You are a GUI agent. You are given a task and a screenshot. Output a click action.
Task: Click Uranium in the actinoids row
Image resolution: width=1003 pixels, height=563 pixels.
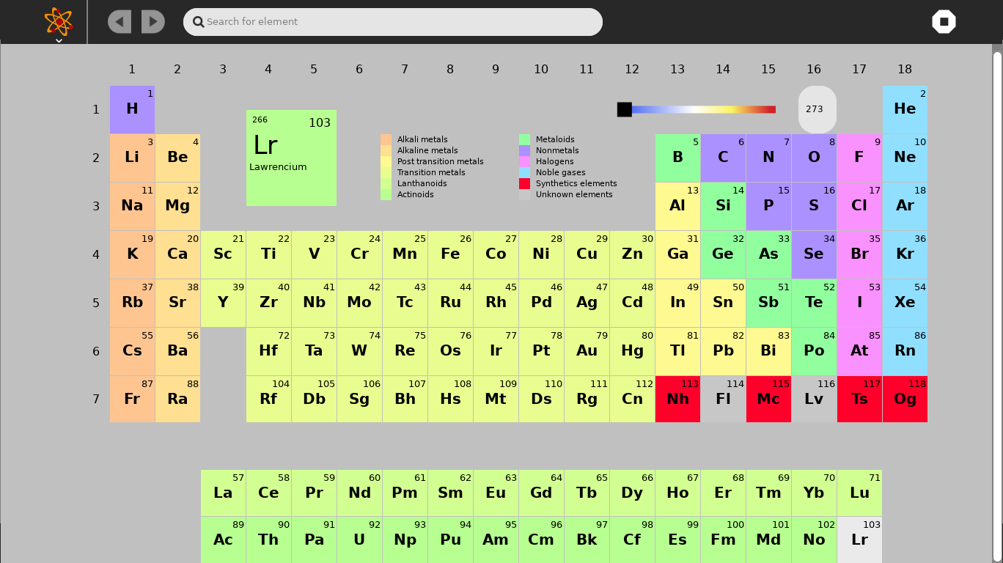(x=359, y=540)
